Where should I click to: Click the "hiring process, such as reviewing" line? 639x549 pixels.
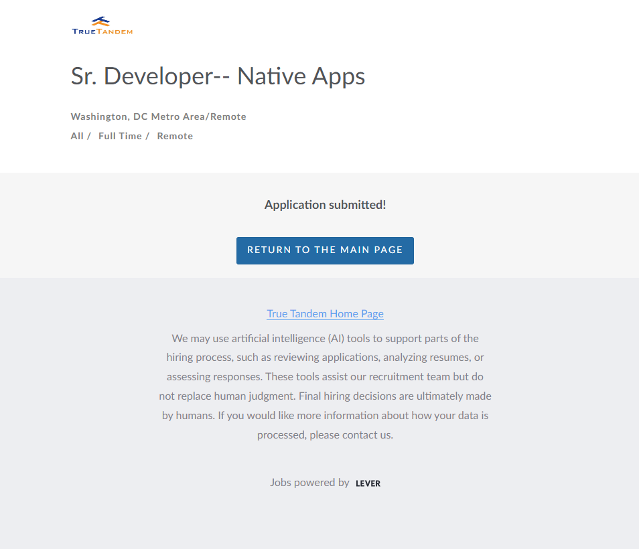(325, 358)
